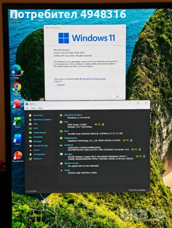Click the Motherboard heading in summary panel
Screen dimensions: 172x228
(70, 138)
